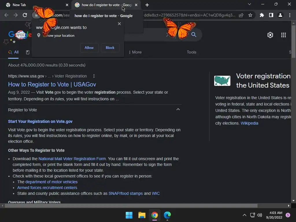Click the 'Voter registration' knowledge panel title
Image resolution: width=296 pixels, height=222 pixels.
pos(263,81)
